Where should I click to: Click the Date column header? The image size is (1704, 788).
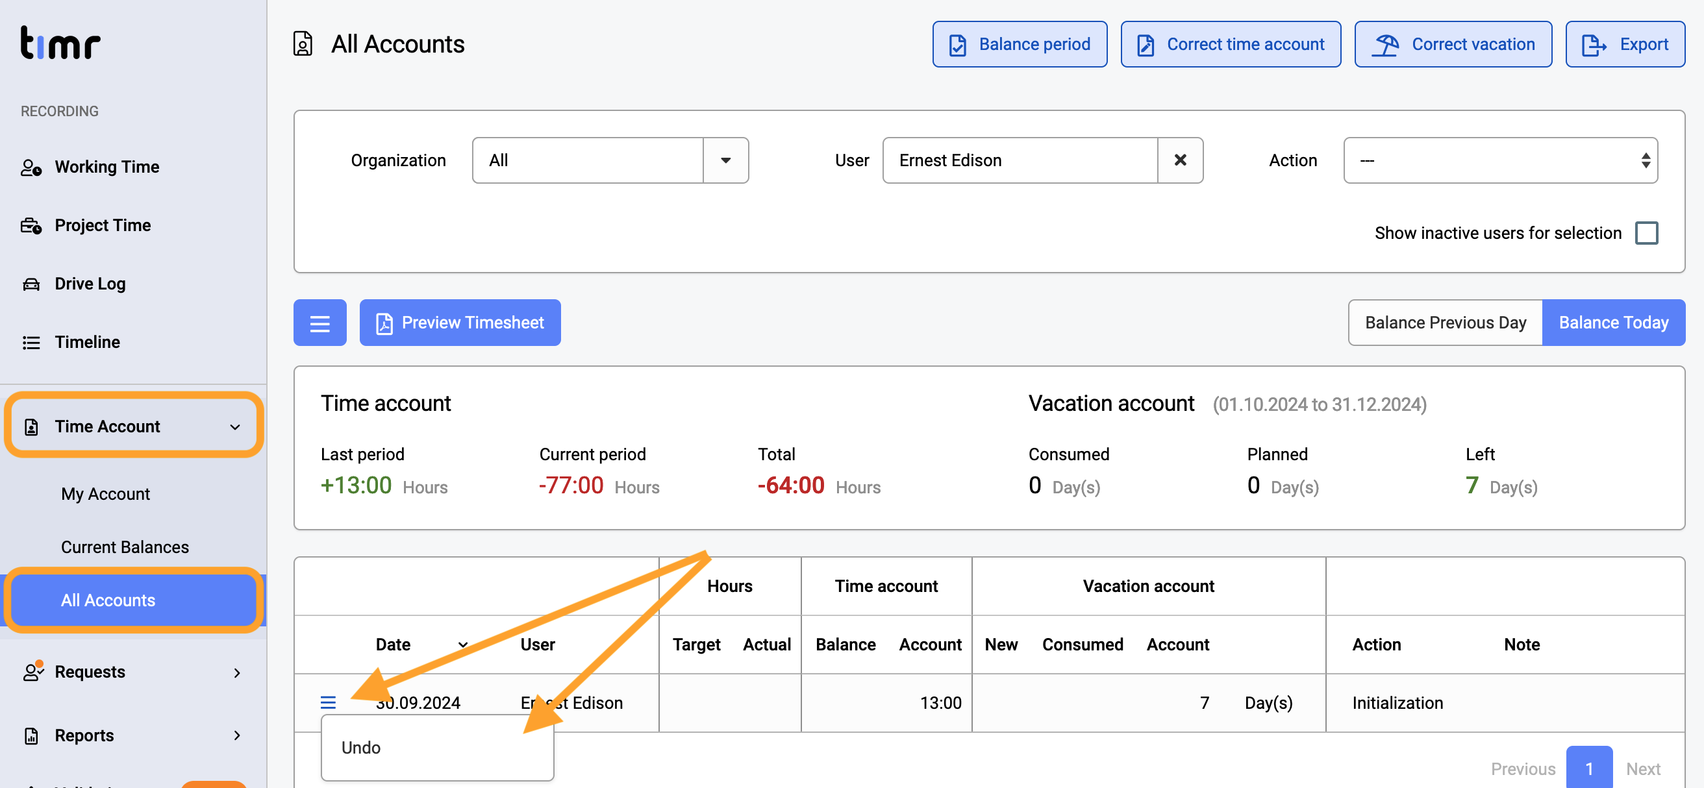coord(393,645)
